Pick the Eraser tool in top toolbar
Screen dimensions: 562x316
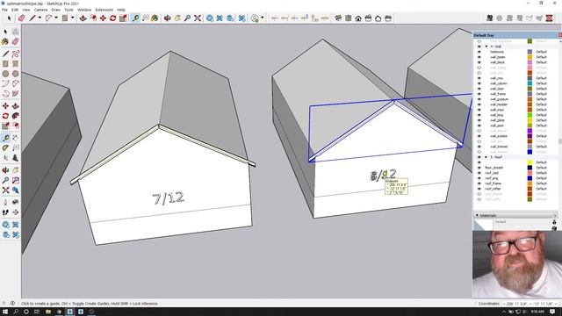pyautogui.click(x=21, y=18)
